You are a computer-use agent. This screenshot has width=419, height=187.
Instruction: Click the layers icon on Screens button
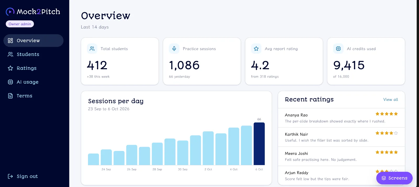pyautogui.click(x=384, y=178)
